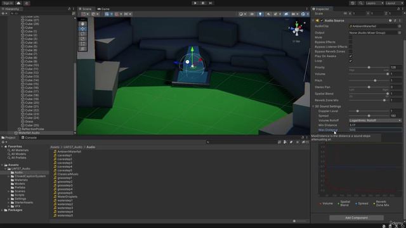This screenshot has width=406, height=228.
Task: Toggle the Gizmos icon in Scene toolbar
Action: [303, 14]
